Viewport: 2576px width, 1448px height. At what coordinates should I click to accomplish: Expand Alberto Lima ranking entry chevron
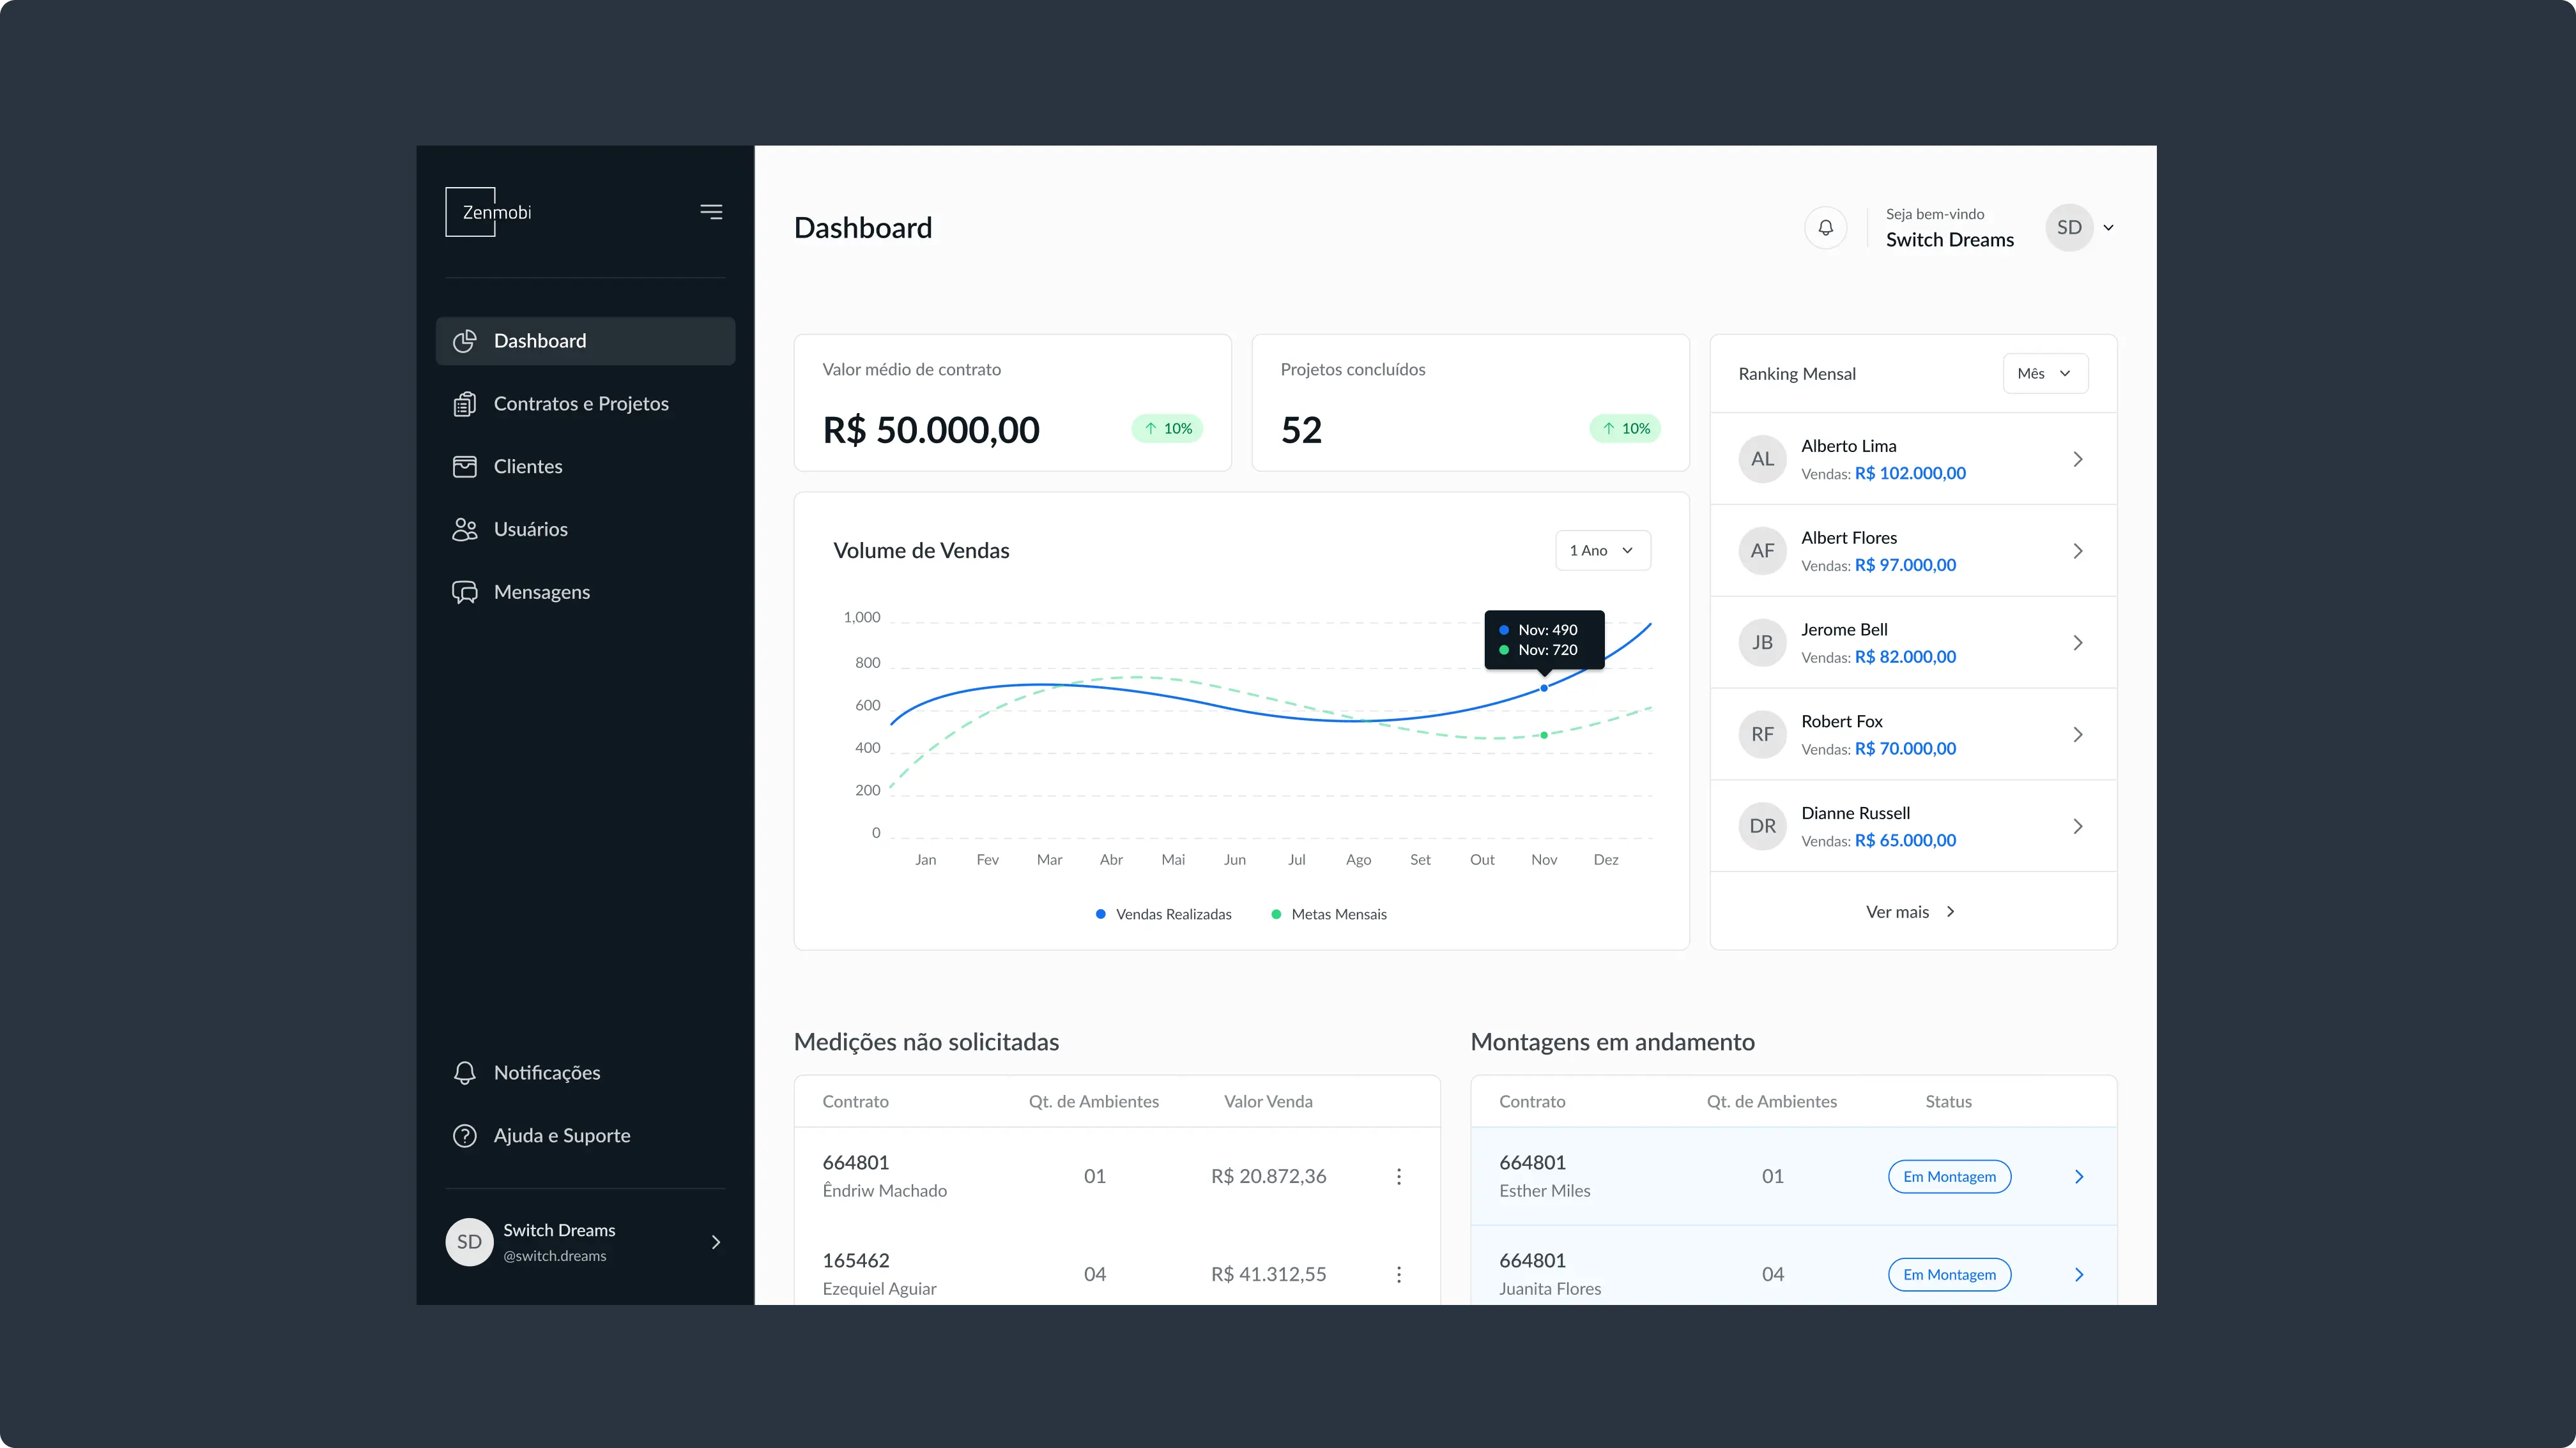pyautogui.click(x=2078, y=460)
